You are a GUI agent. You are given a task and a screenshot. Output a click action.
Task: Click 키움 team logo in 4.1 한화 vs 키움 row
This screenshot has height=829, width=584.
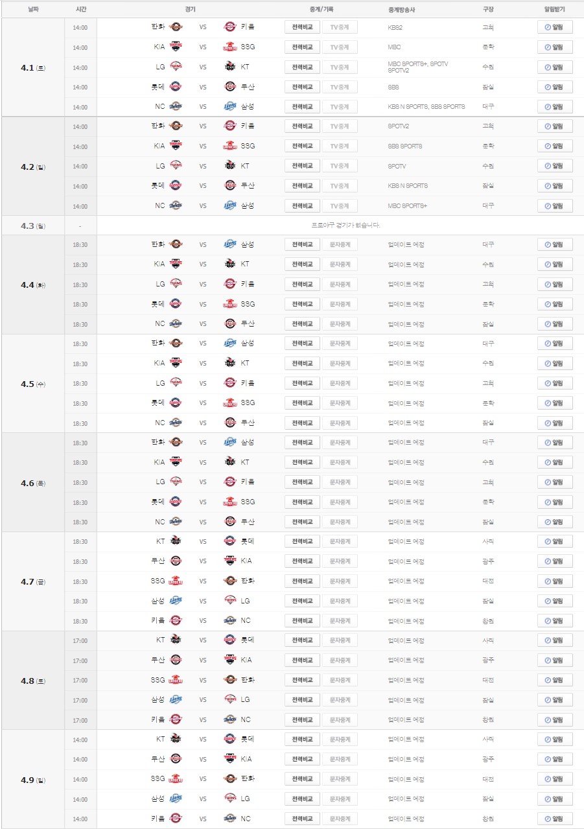pos(230,27)
